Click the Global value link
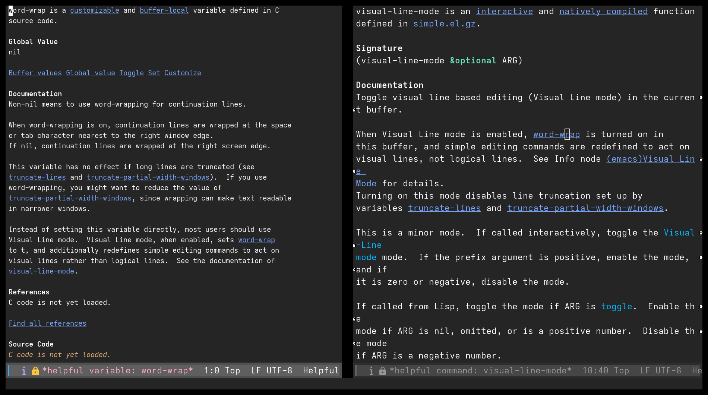Screen dimensions: 708x395 [x=91, y=73]
